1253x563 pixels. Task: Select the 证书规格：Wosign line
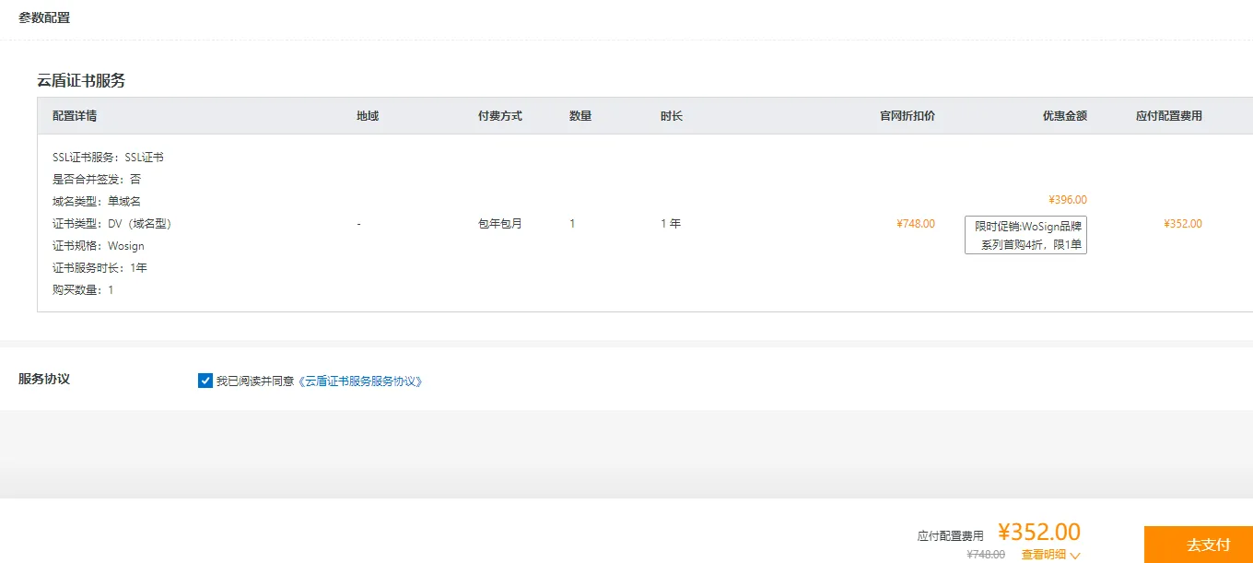click(99, 246)
